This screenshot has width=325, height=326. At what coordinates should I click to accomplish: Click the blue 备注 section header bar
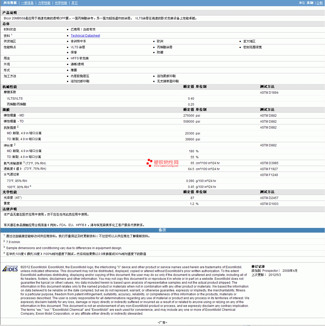click(x=162, y=230)
